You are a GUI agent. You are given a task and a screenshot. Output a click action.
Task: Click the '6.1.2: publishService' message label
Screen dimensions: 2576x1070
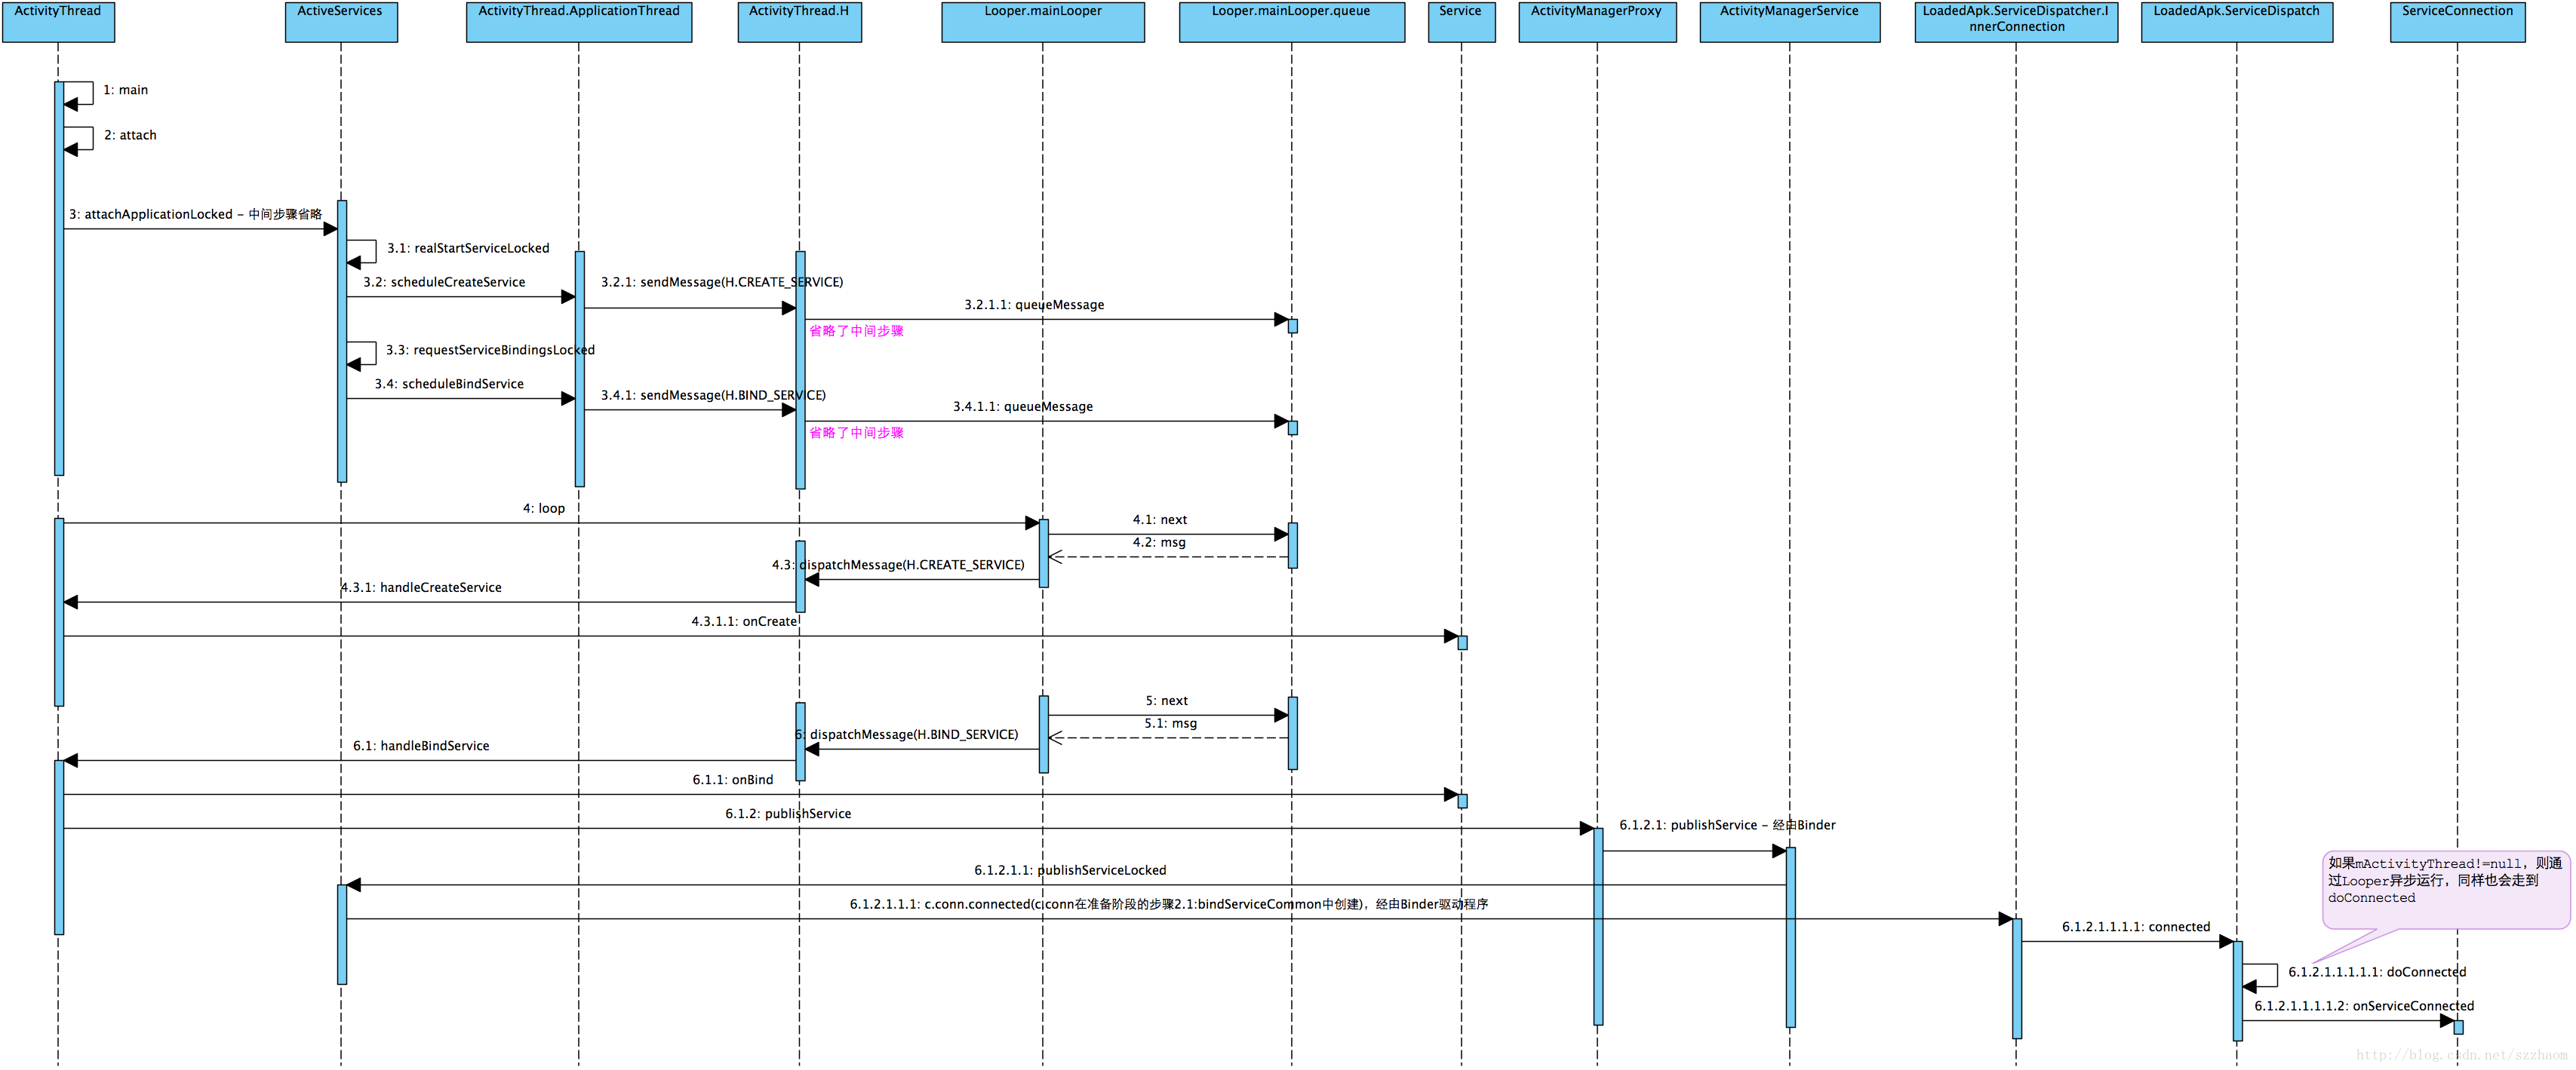788,814
